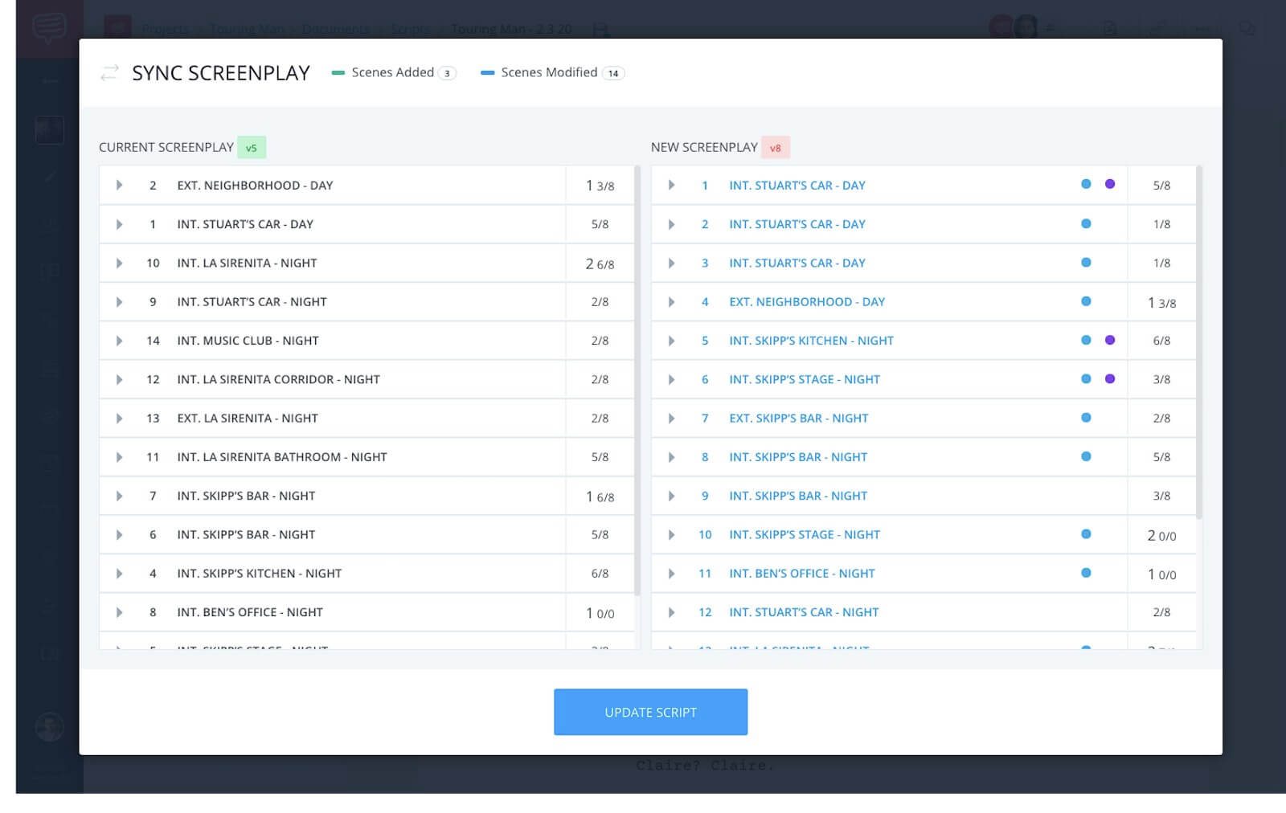Navigate to Projects via the breadcrumb
1286x813 pixels.
coord(165,29)
